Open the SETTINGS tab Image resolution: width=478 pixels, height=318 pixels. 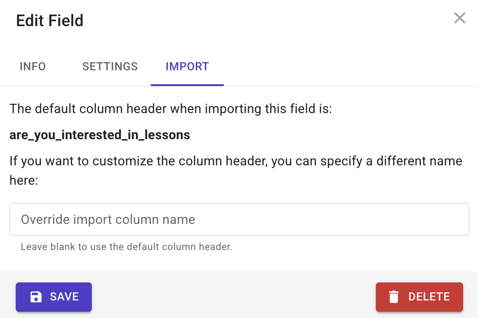[110, 66]
